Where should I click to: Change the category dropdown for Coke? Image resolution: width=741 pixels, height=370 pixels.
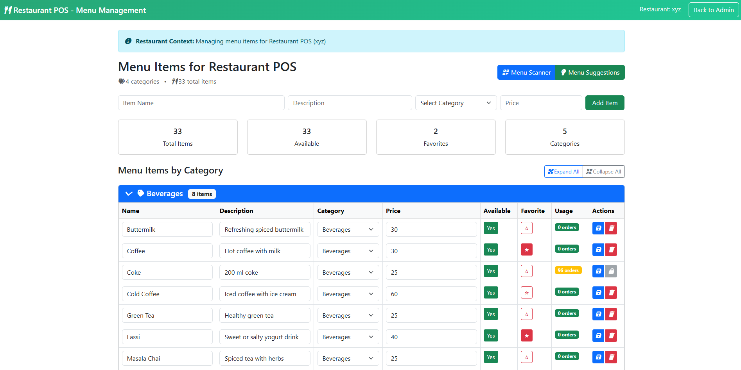tap(348, 272)
